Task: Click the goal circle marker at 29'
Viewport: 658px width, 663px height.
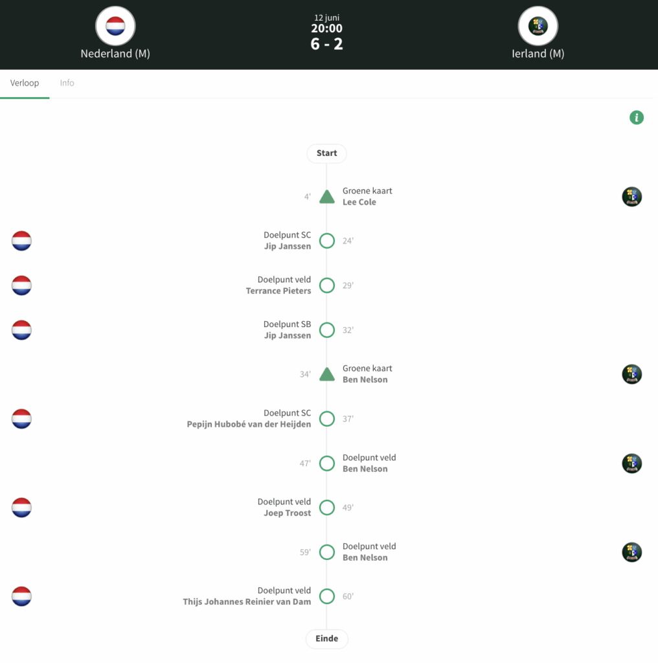Action: pos(327,286)
